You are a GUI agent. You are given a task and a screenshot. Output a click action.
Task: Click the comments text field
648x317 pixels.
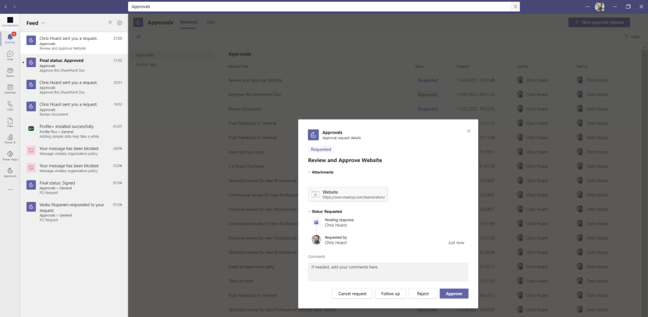(388, 271)
